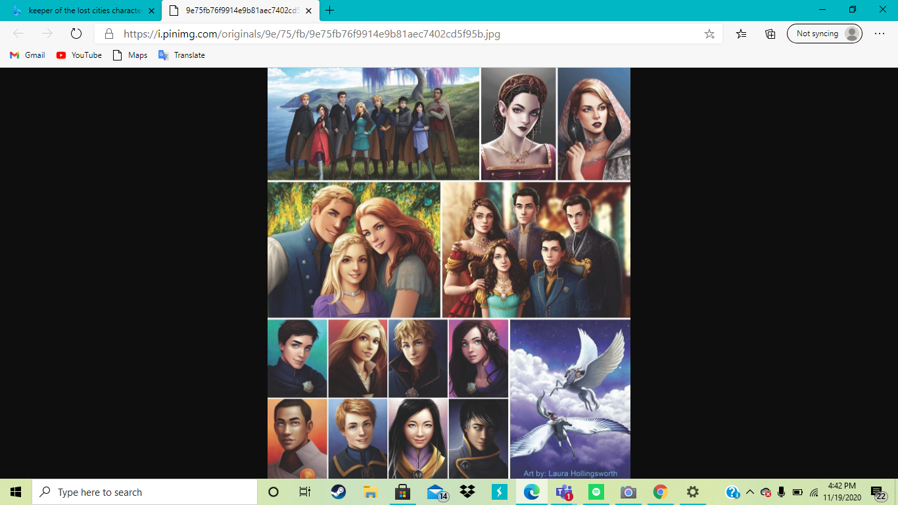Select the 9e75fb76f9914e9b81aec7402cd5 image tab

(x=240, y=11)
